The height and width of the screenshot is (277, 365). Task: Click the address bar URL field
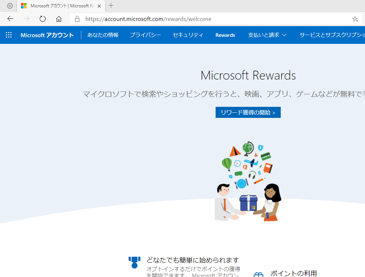tap(215, 19)
